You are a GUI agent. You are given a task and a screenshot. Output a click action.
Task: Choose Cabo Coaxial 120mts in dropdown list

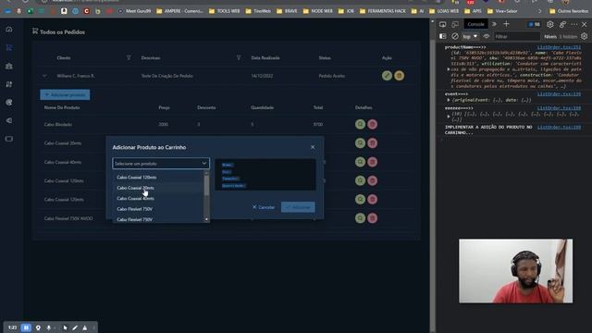coord(158,177)
